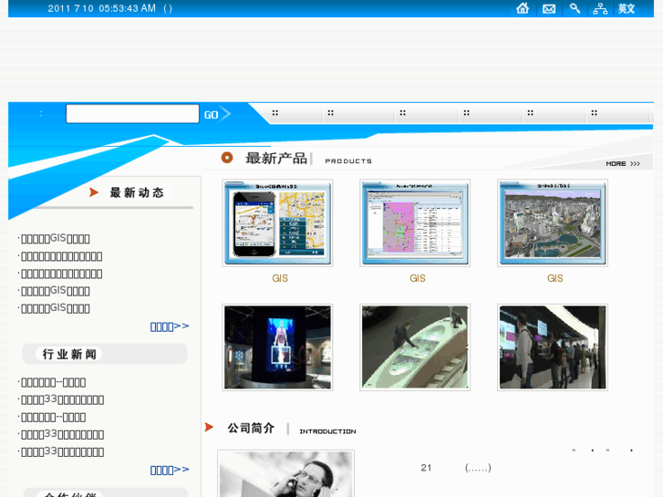Screen dimensions: 663x497
Task: Expand more items under 最新动态 list
Action: pos(170,326)
